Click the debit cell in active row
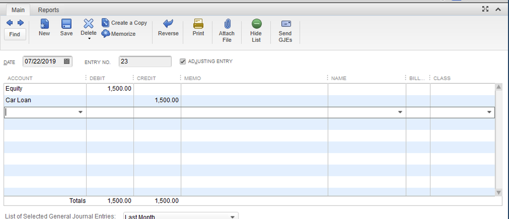Screen dimensions: 509x219 (x=110, y=112)
